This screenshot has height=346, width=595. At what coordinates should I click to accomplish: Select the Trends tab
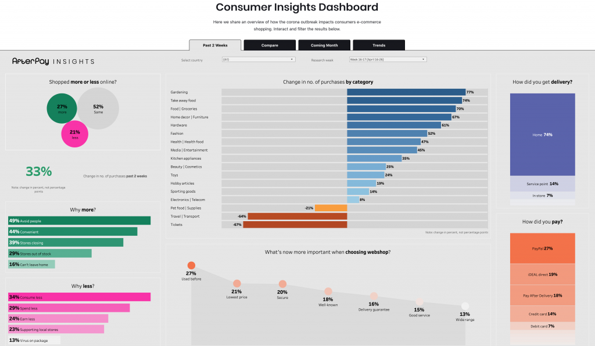[x=379, y=45]
